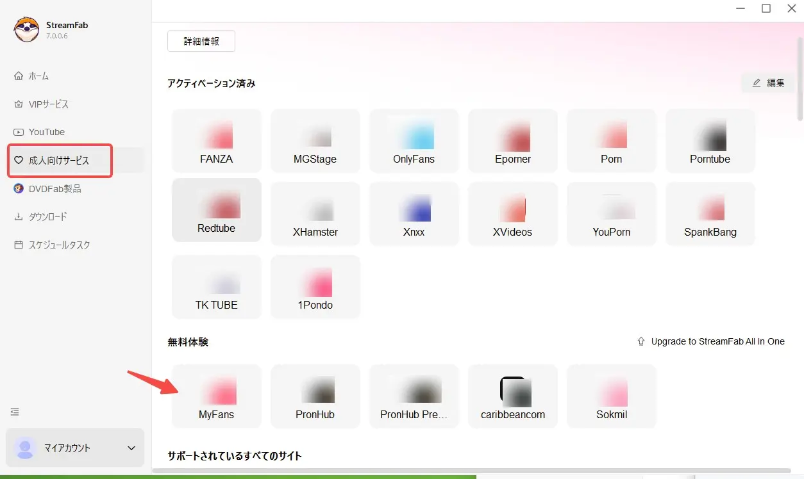This screenshot has width=804, height=479.
Task: Open the XVideos service tile
Action: (513, 214)
